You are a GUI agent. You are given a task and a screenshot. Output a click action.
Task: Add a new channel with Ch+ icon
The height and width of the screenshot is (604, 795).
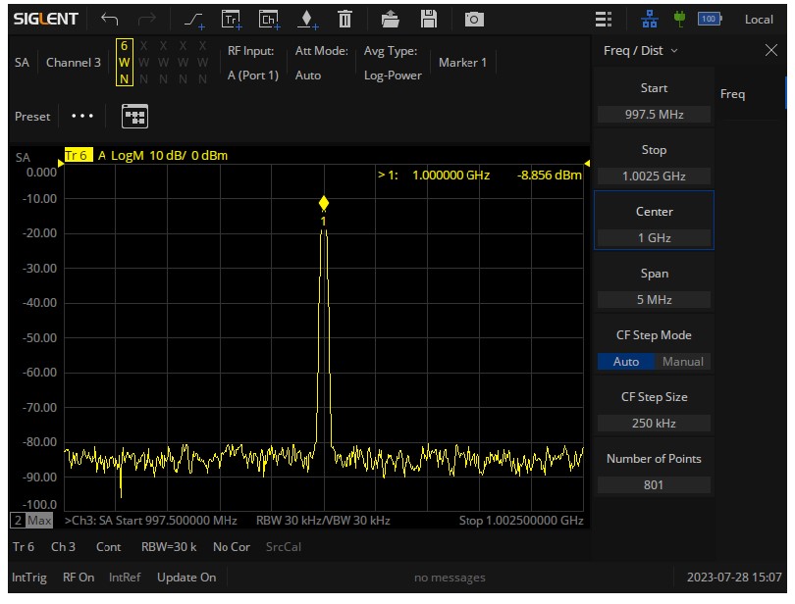click(x=268, y=19)
